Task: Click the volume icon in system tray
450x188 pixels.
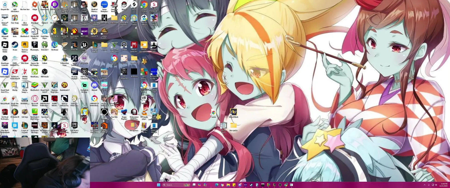Action: click(436, 185)
